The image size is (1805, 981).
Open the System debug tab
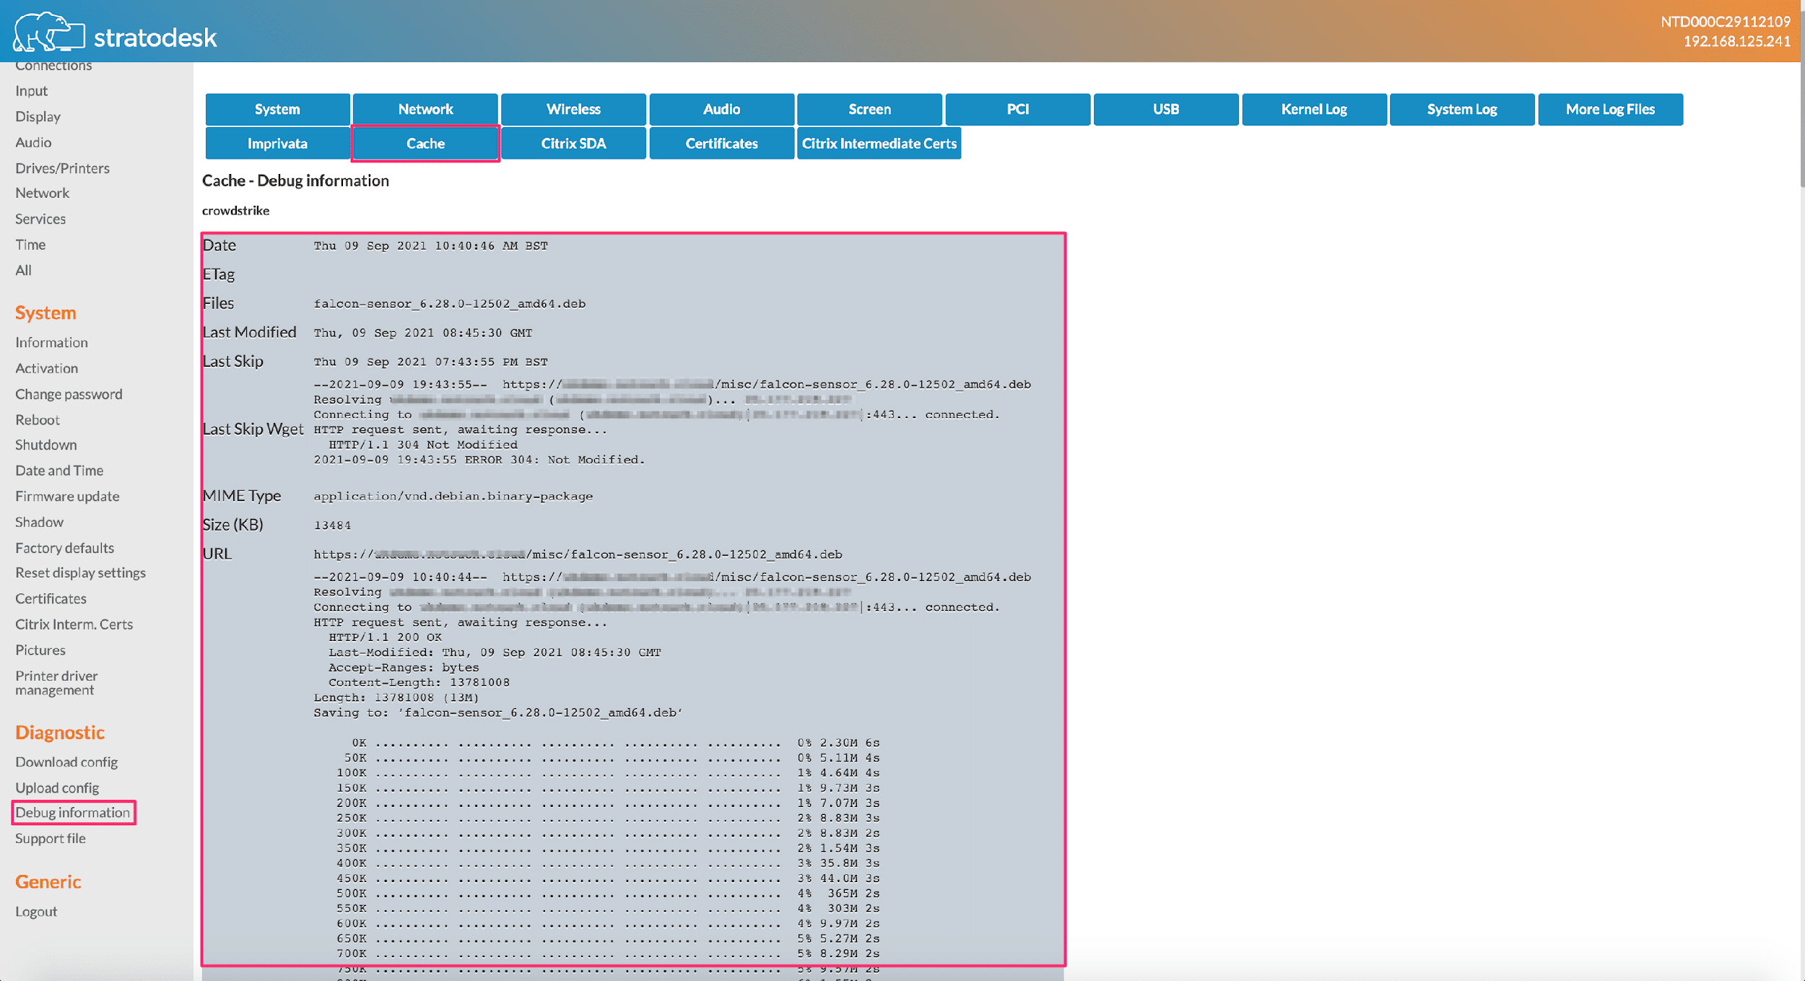pos(277,109)
